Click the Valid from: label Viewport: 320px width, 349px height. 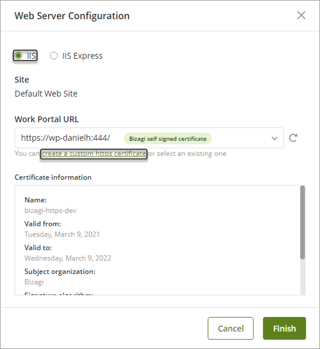[42, 224]
